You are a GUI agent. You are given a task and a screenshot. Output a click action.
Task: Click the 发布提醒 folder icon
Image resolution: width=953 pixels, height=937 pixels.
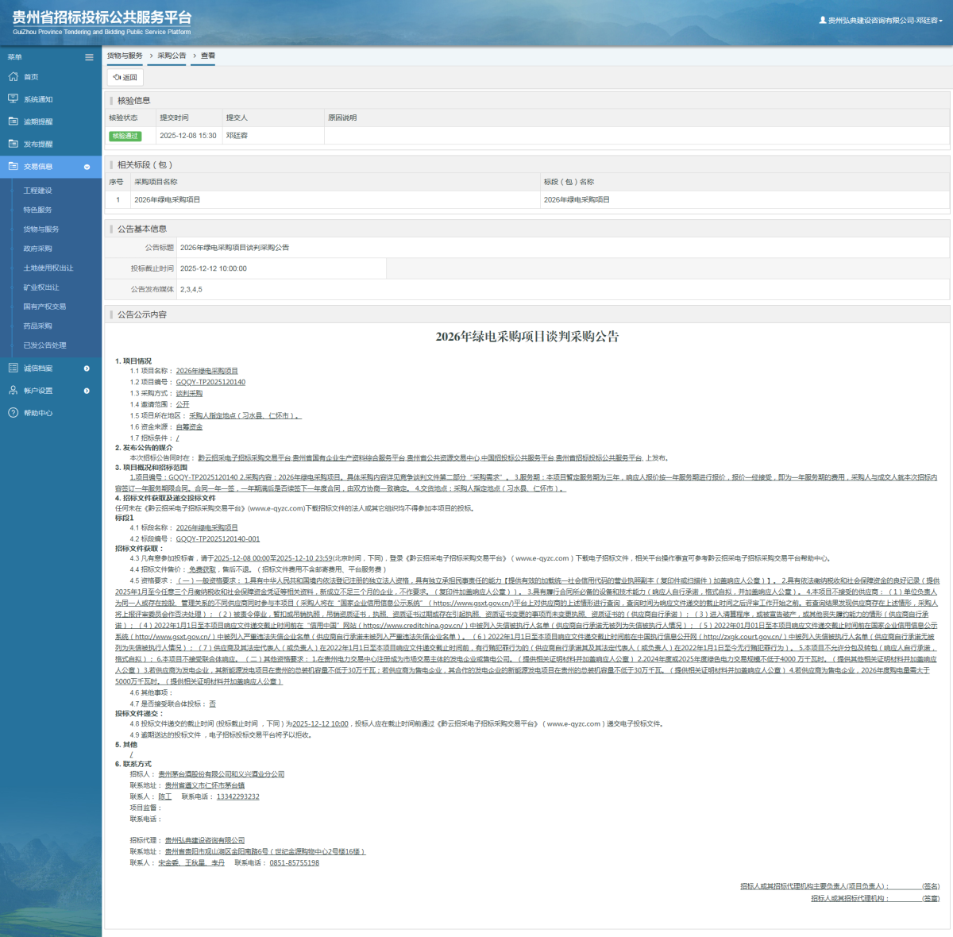click(13, 144)
